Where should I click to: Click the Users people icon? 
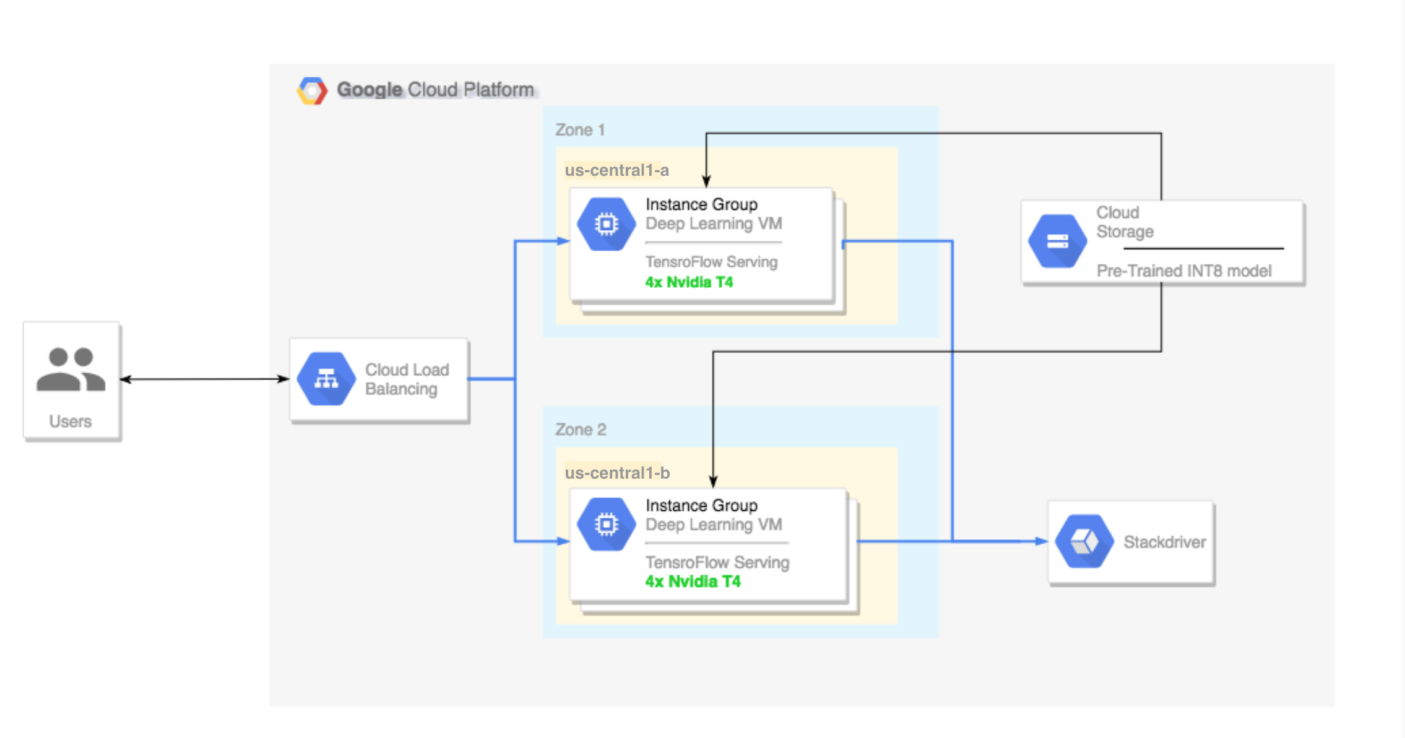pyautogui.click(x=71, y=369)
